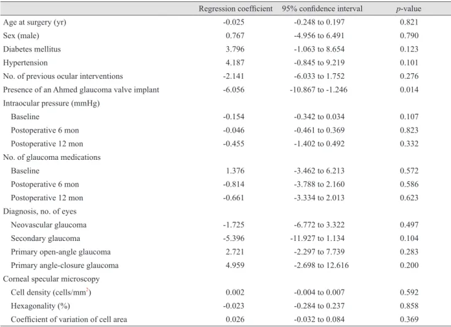451x327 pixels.
Task: Click the coefficient value 3.796
Action: (x=235, y=49)
